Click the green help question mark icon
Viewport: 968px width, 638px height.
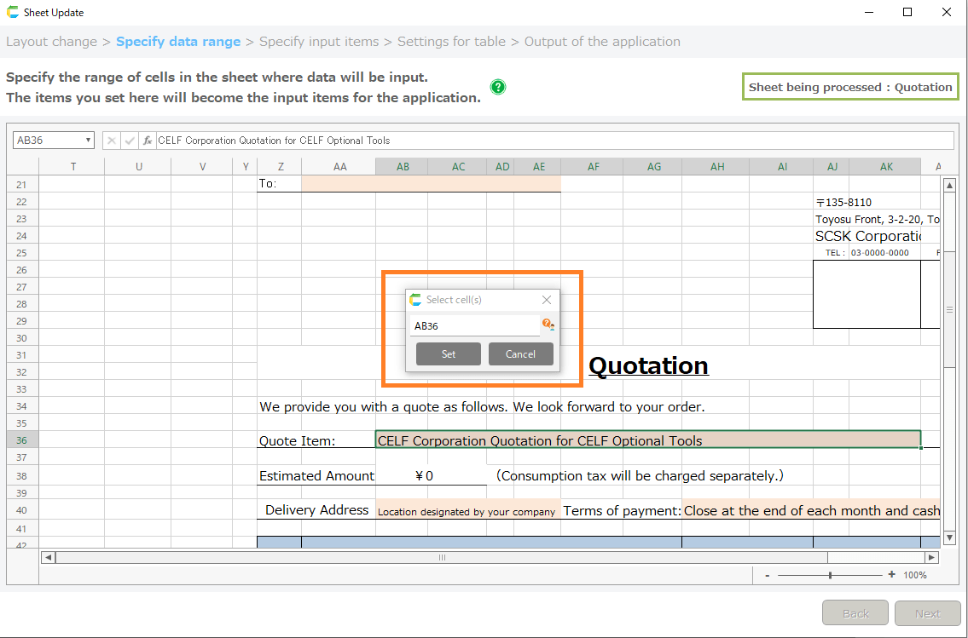[499, 87]
